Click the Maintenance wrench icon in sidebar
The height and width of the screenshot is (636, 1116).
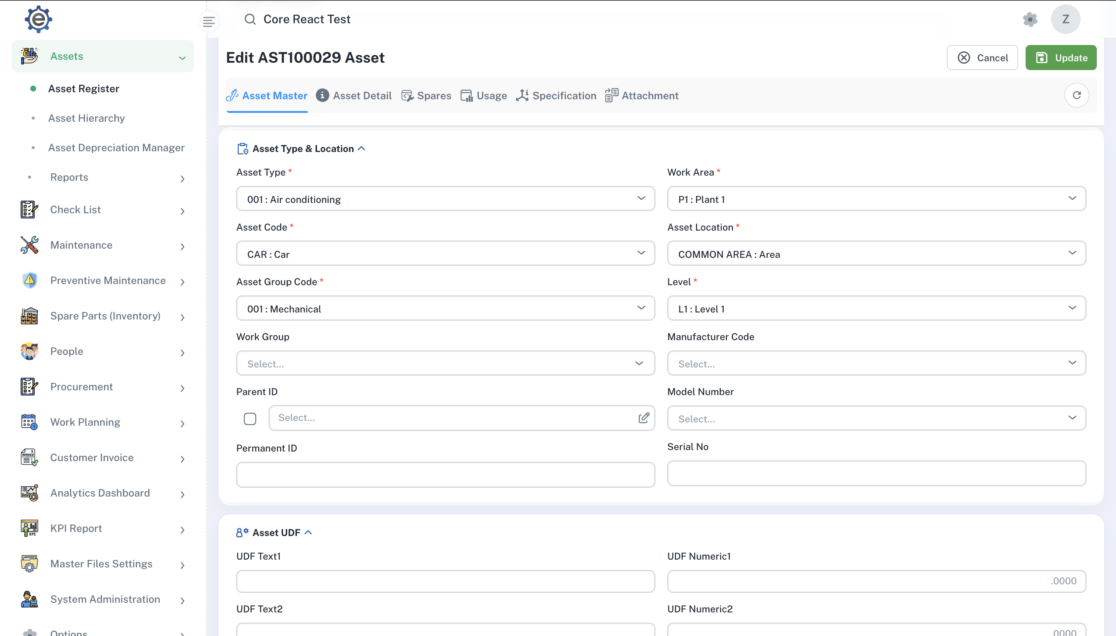29,245
